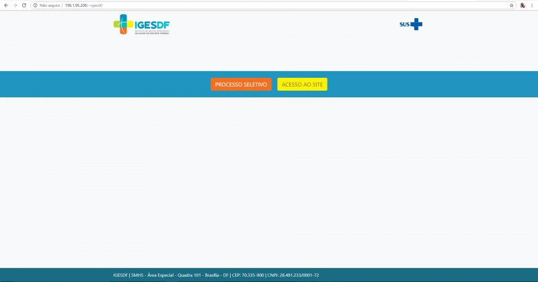The image size is (538, 282).
Task: Click the 'Não seguro' security label
Action: 50,5
